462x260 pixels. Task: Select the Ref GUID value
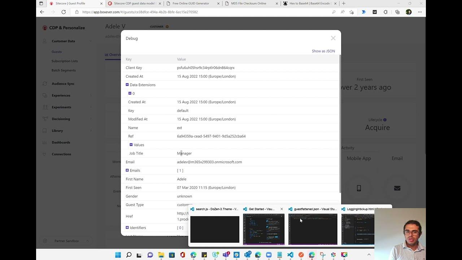tap(211, 136)
